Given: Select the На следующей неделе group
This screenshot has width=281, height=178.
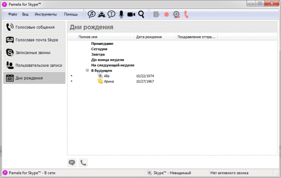Looking at the screenshot, I should point(113,65).
